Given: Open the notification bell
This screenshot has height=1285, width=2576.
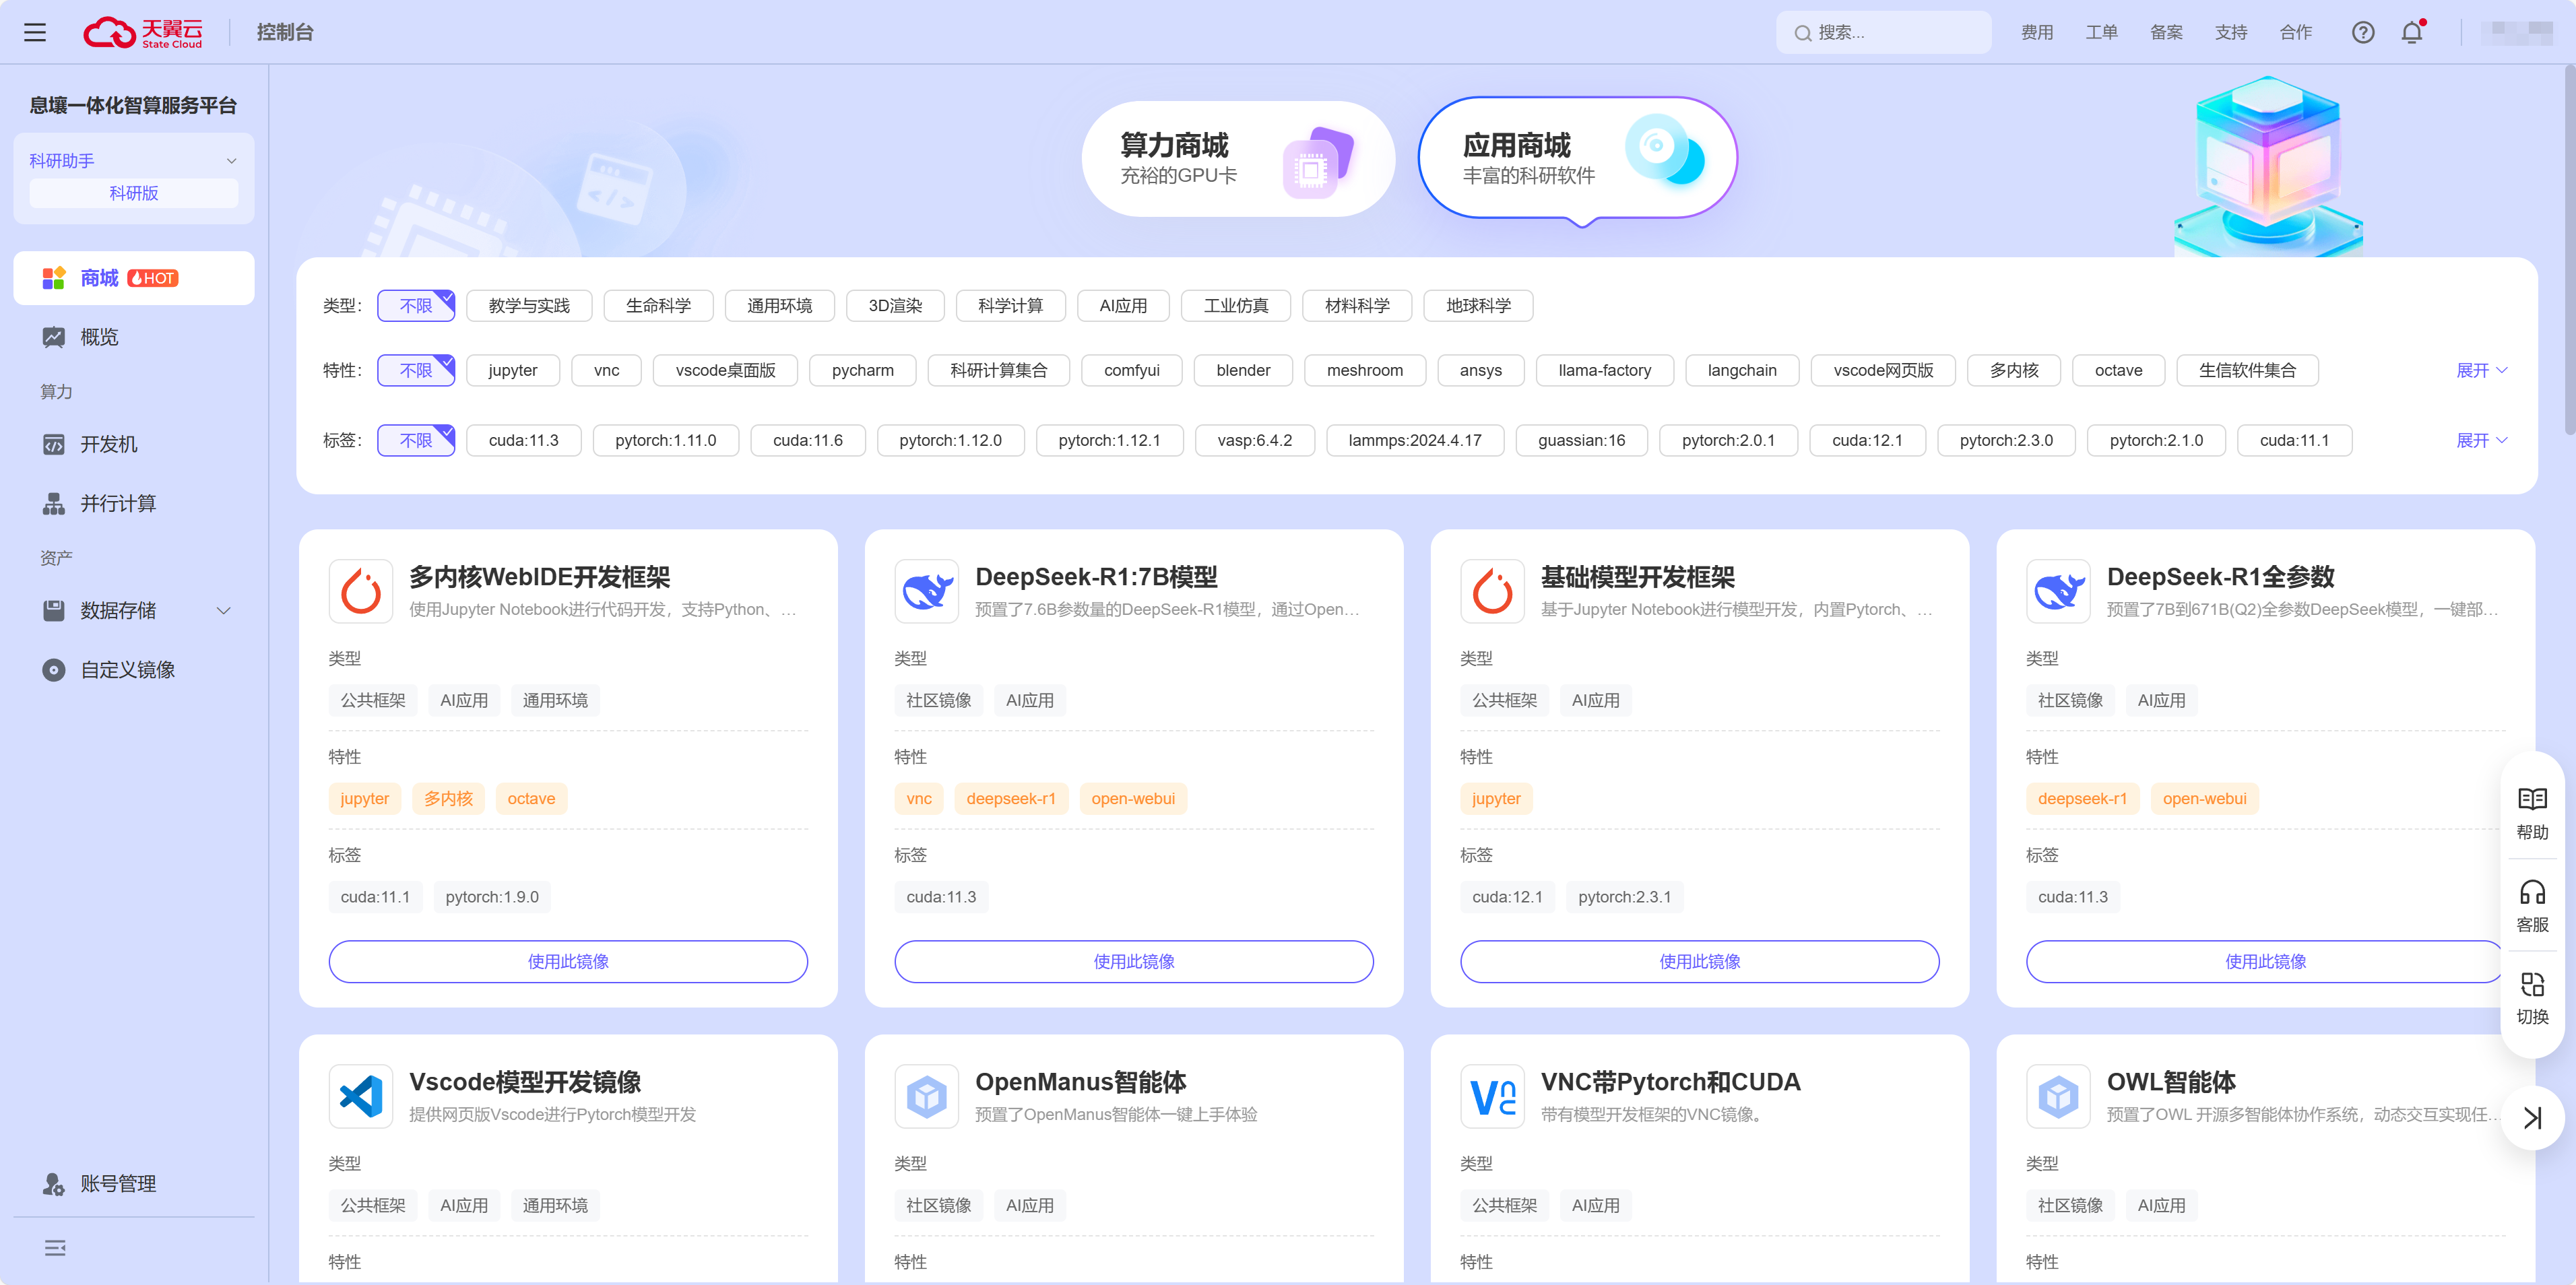Looking at the screenshot, I should [2412, 32].
